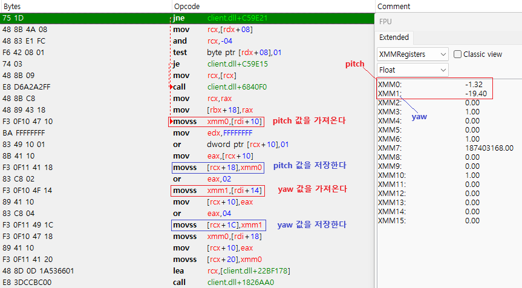Enable the Classic view checkbox
This screenshot has height=288, width=522.
pyautogui.click(x=457, y=54)
